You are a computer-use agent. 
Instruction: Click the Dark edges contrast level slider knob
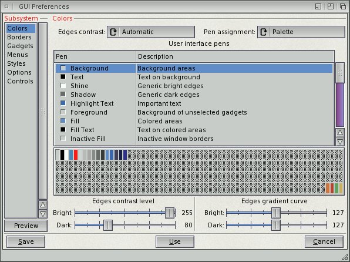tap(108, 225)
